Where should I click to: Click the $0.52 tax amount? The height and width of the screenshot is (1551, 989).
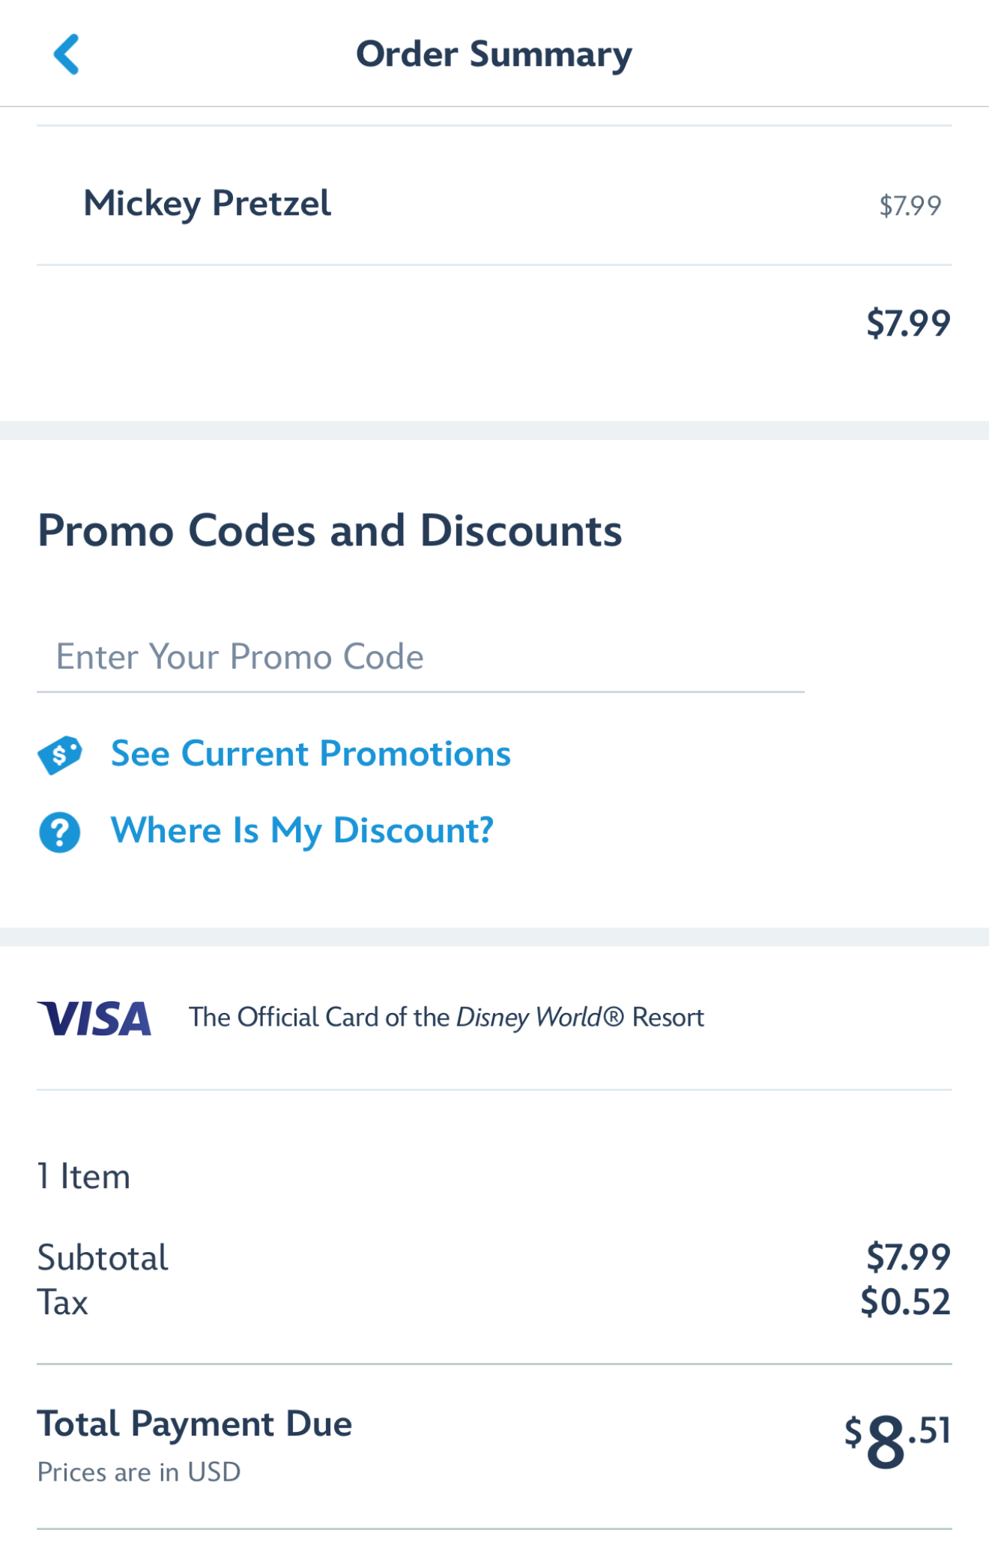click(x=905, y=1302)
